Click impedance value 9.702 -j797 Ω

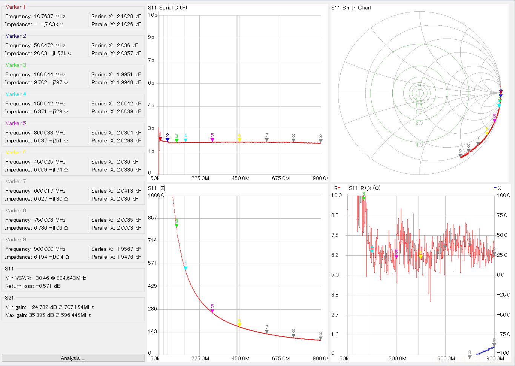51,82
